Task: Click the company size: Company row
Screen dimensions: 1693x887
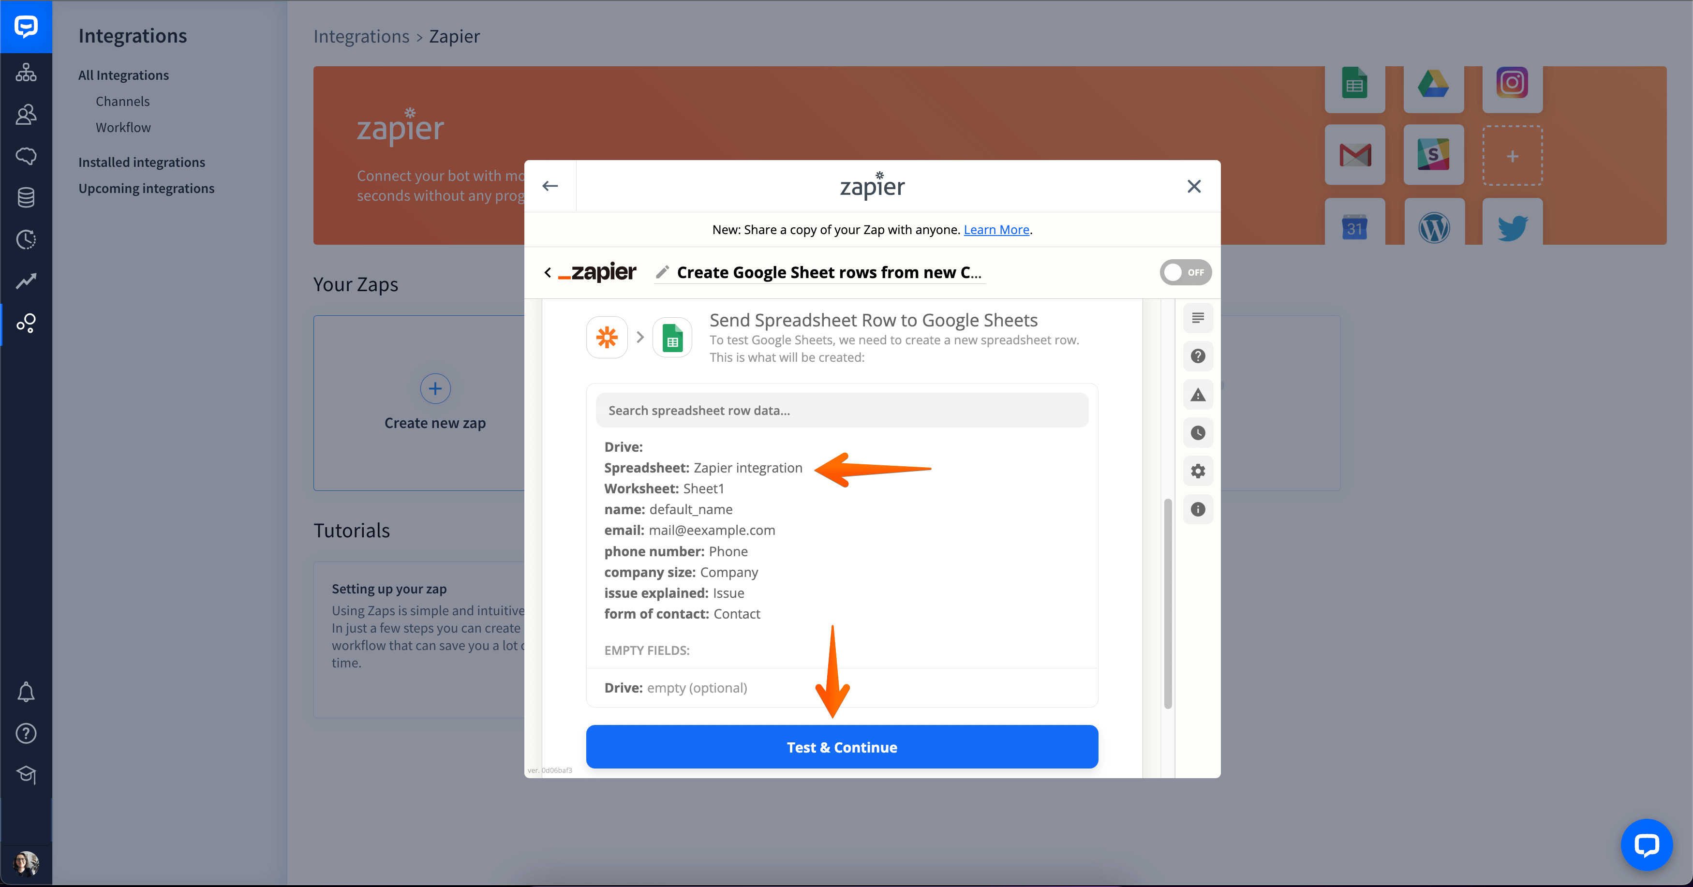Action: (x=681, y=572)
